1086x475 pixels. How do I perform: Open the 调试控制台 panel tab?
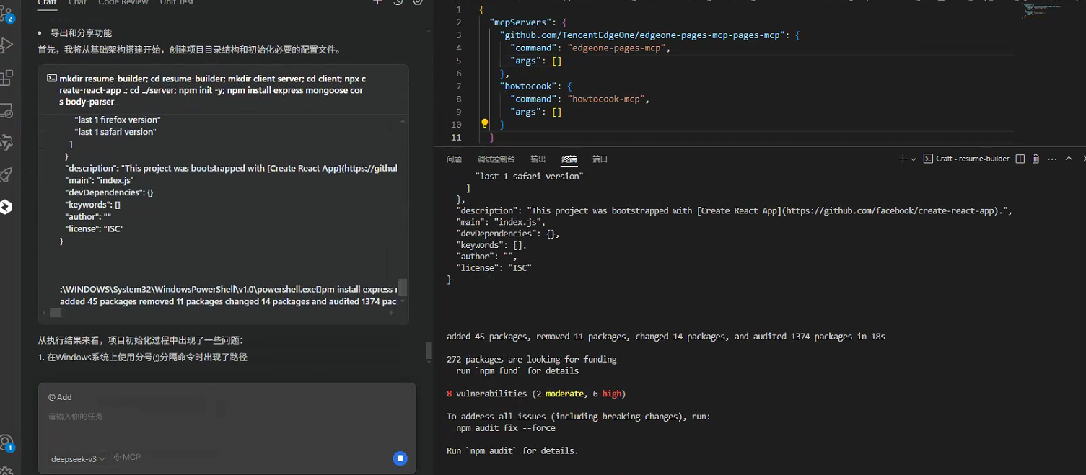(x=496, y=159)
